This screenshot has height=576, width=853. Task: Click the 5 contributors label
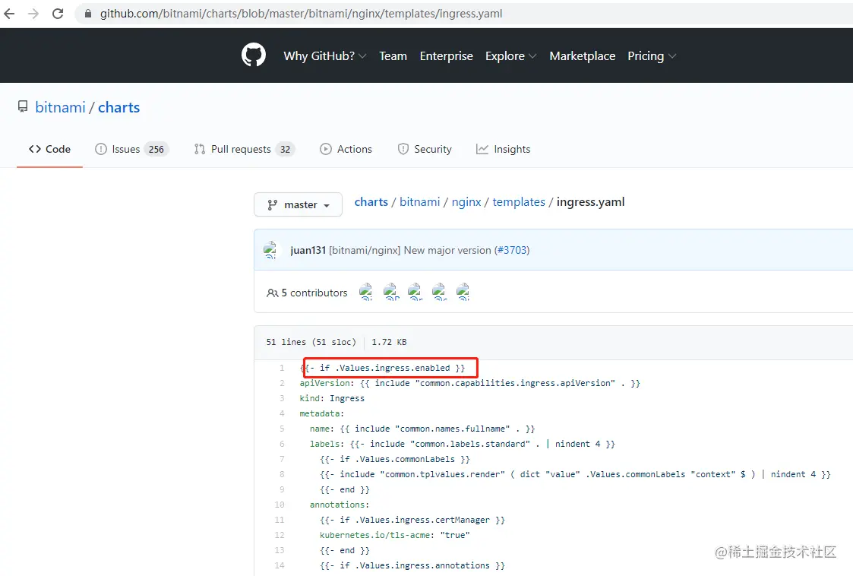click(314, 293)
